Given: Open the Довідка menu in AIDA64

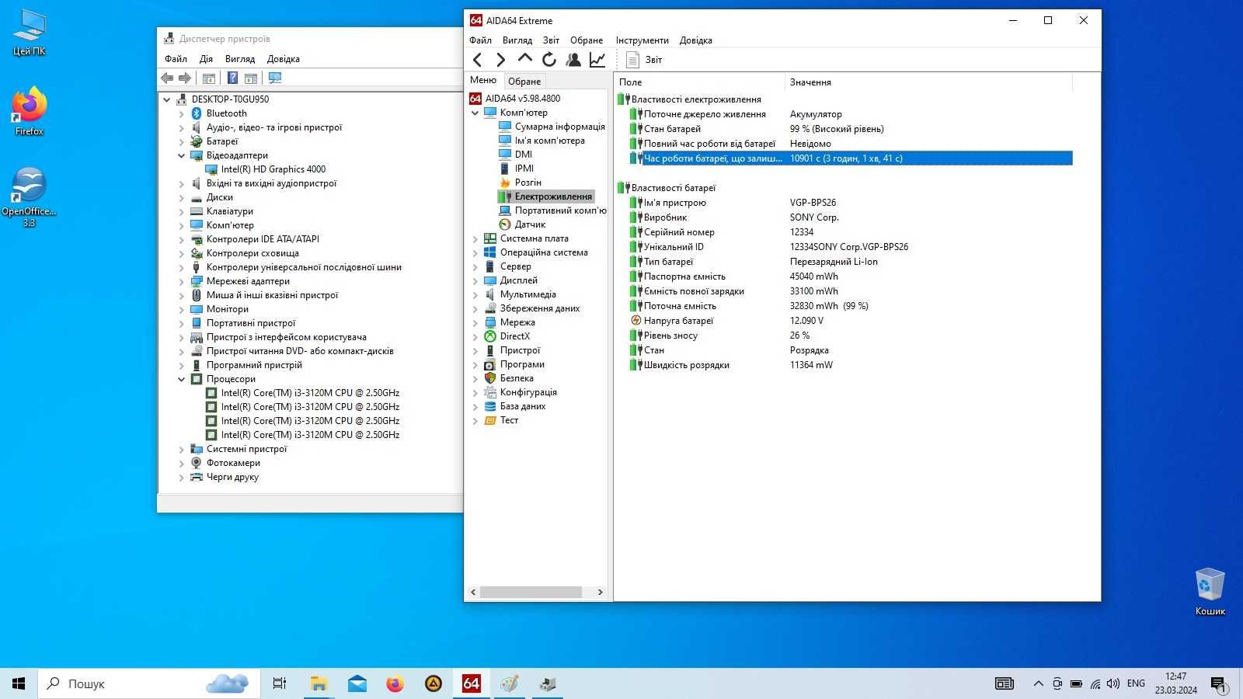Looking at the screenshot, I should (696, 40).
